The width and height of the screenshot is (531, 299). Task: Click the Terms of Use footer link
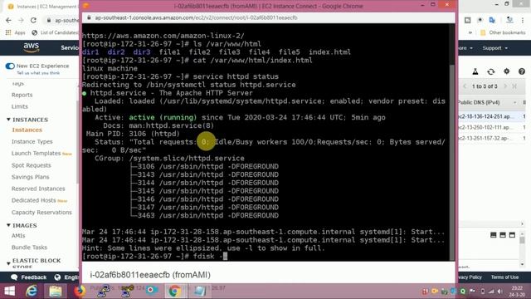(504, 277)
